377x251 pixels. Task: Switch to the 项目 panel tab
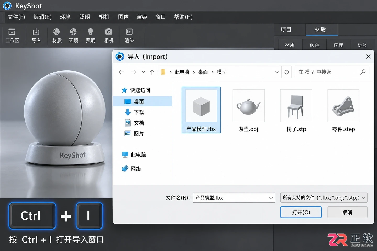tap(286, 30)
